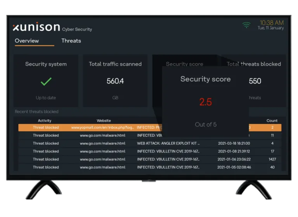The image size is (298, 217).
Task: Click the Recent threats blocked label
Action: [36, 112]
